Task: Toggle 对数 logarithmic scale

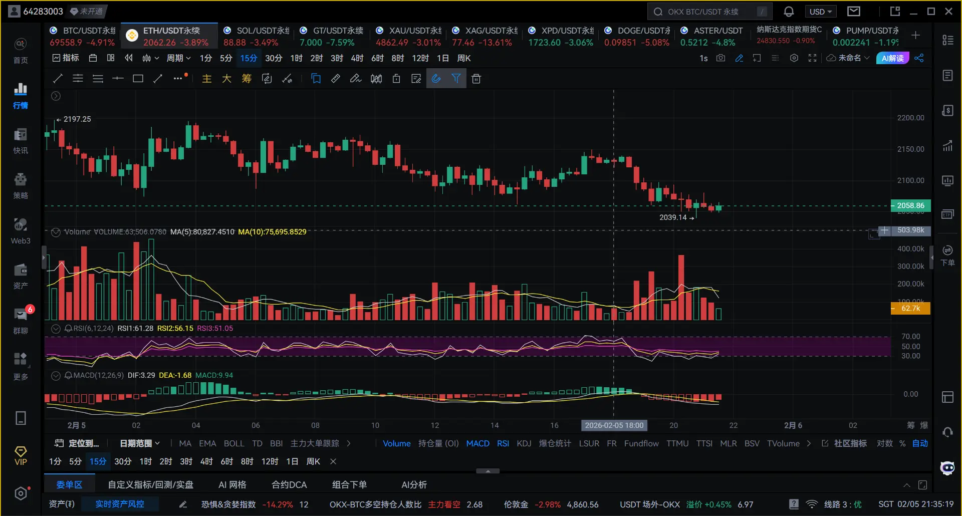Action: [x=885, y=443]
